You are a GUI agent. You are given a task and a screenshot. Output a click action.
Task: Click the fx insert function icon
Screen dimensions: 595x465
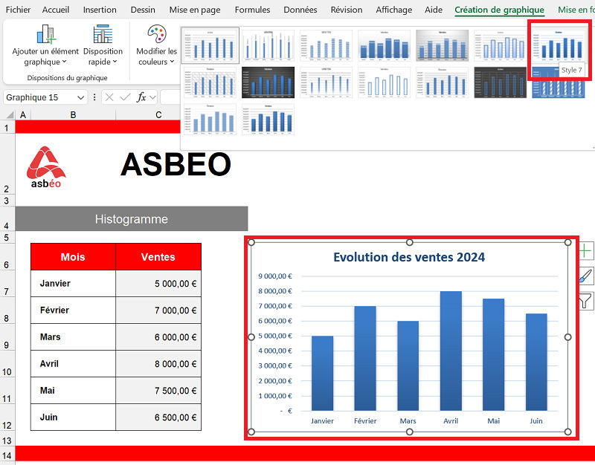tap(141, 98)
